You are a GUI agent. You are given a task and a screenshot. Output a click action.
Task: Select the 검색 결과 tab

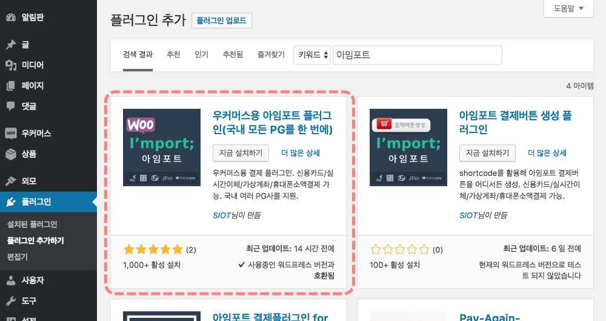pos(138,55)
